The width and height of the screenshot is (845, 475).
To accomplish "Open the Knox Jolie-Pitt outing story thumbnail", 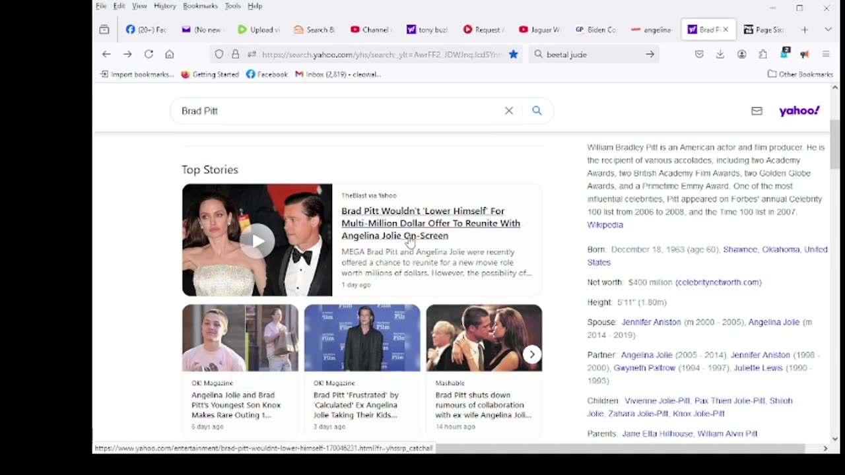I will (x=240, y=338).
